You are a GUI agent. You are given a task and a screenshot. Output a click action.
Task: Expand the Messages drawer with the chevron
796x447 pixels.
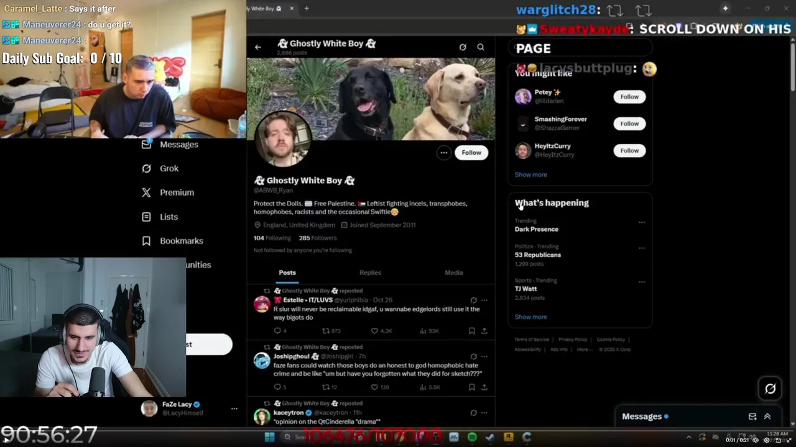pos(767,417)
